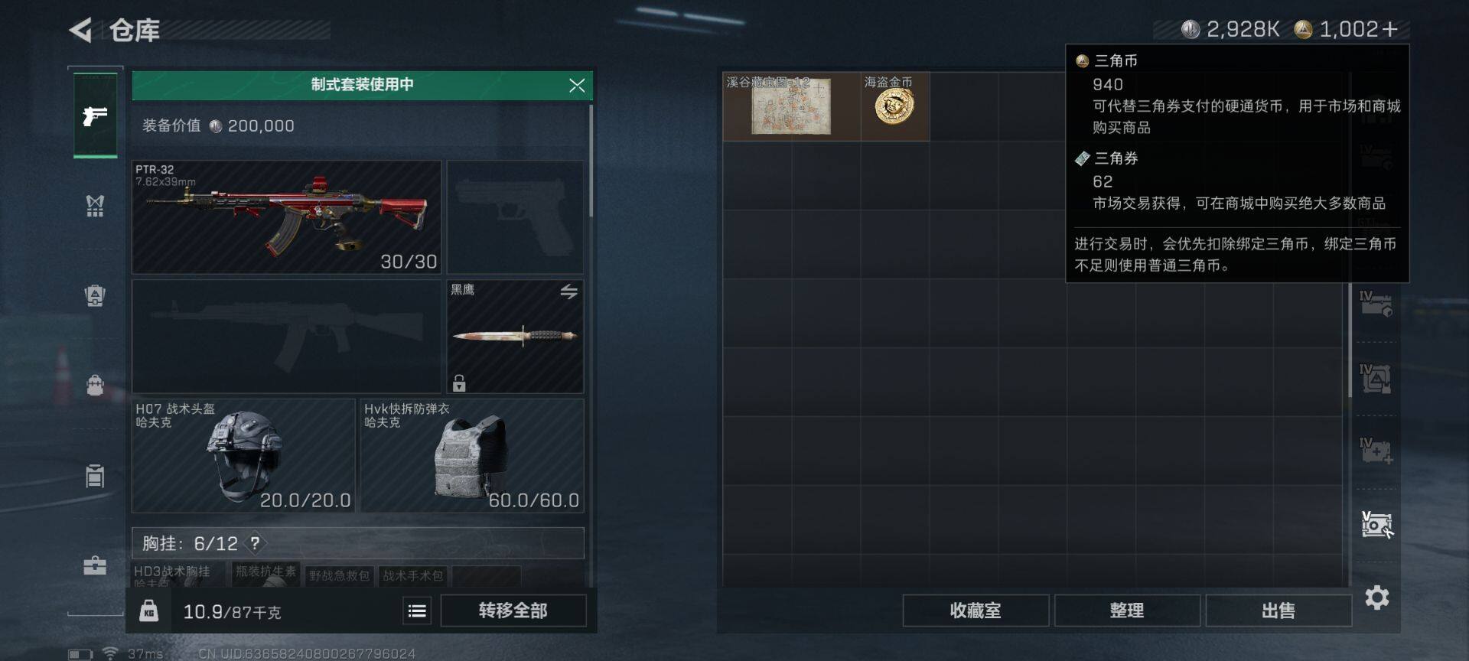Viewport: 1469px width, 661px height.
Task: Open the storage settings gear icon
Action: (x=1376, y=598)
